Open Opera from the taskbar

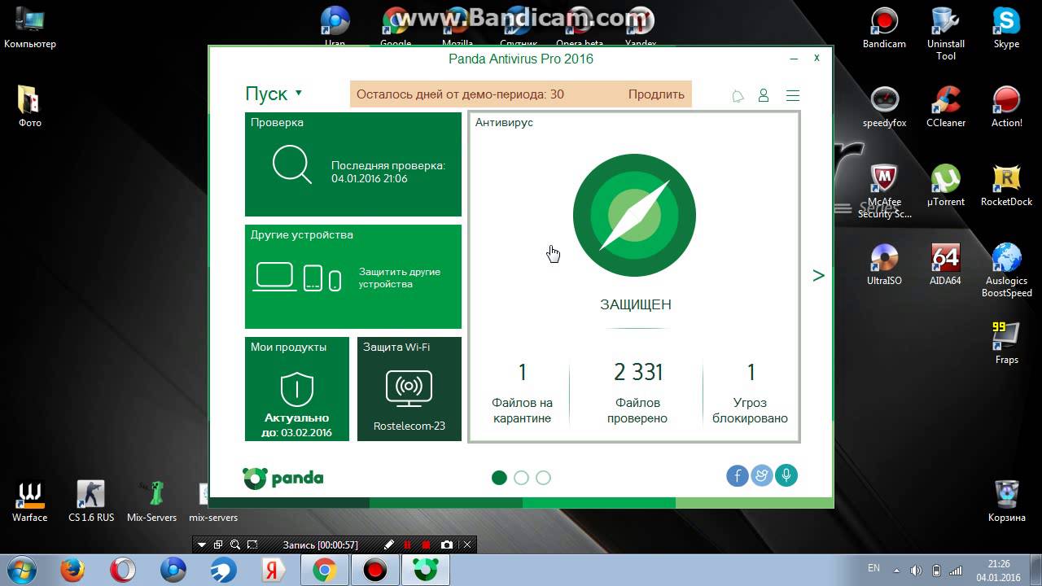pos(123,571)
